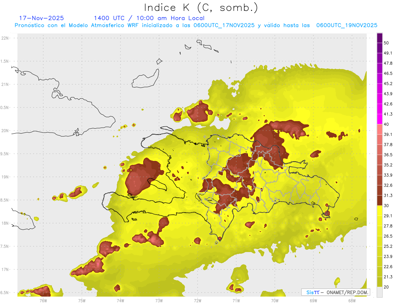Click the bright yellow scale segment between 29.1 and 30

[x=380, y=211]
